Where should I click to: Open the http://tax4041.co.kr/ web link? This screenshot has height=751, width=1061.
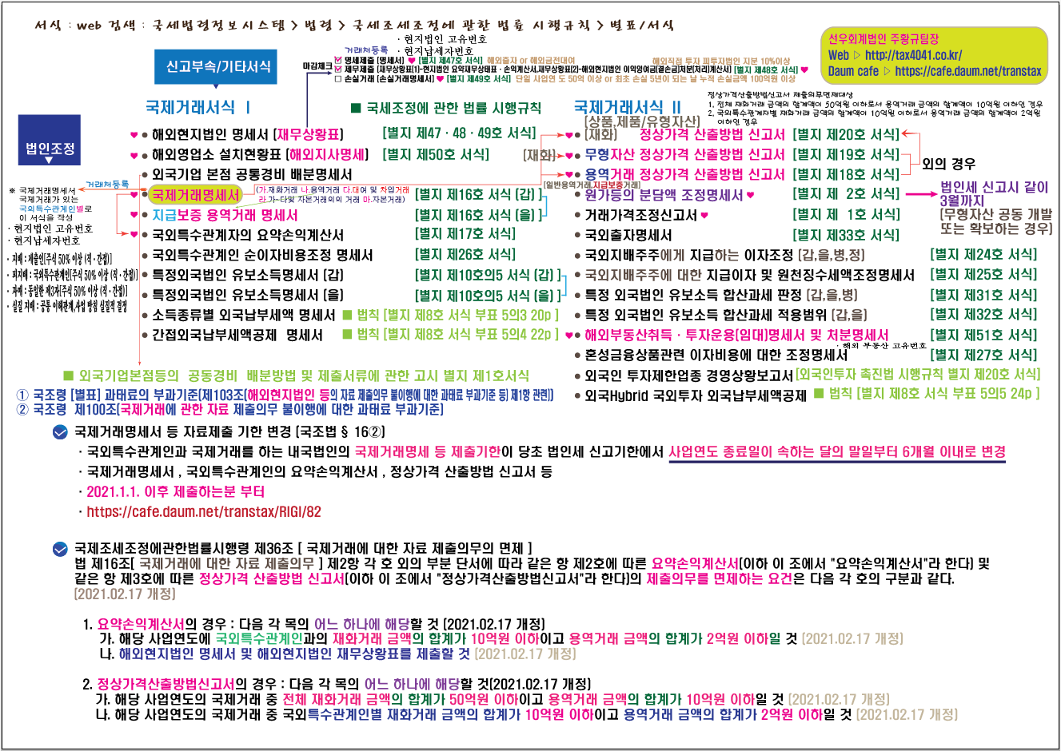[913, 55]
